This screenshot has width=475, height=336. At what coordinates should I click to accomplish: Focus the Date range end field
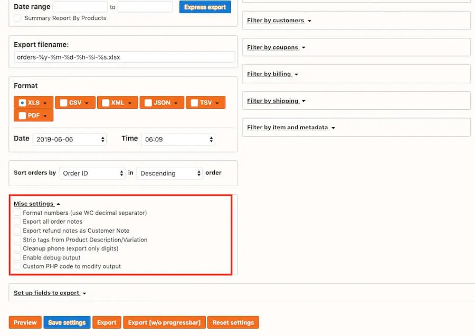coord(145,7)
